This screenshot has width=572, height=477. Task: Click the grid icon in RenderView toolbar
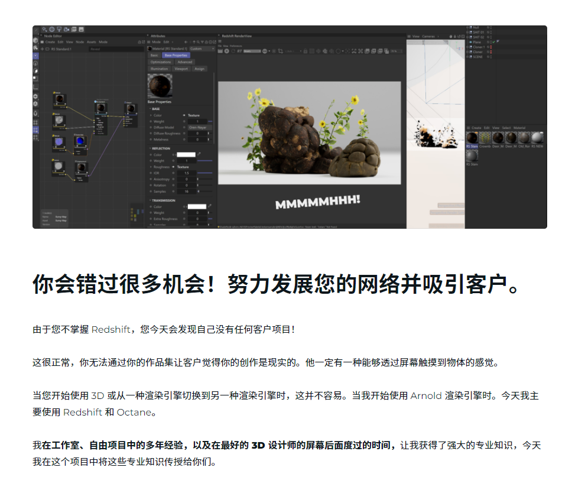tap(312, 51)
